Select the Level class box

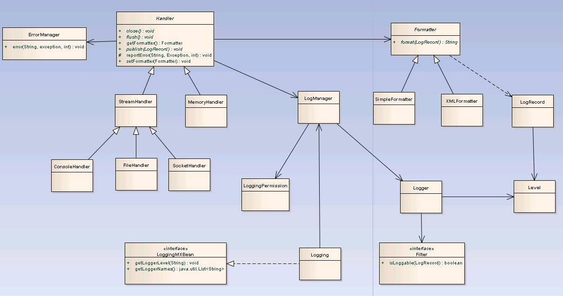(x=535, y=197)
